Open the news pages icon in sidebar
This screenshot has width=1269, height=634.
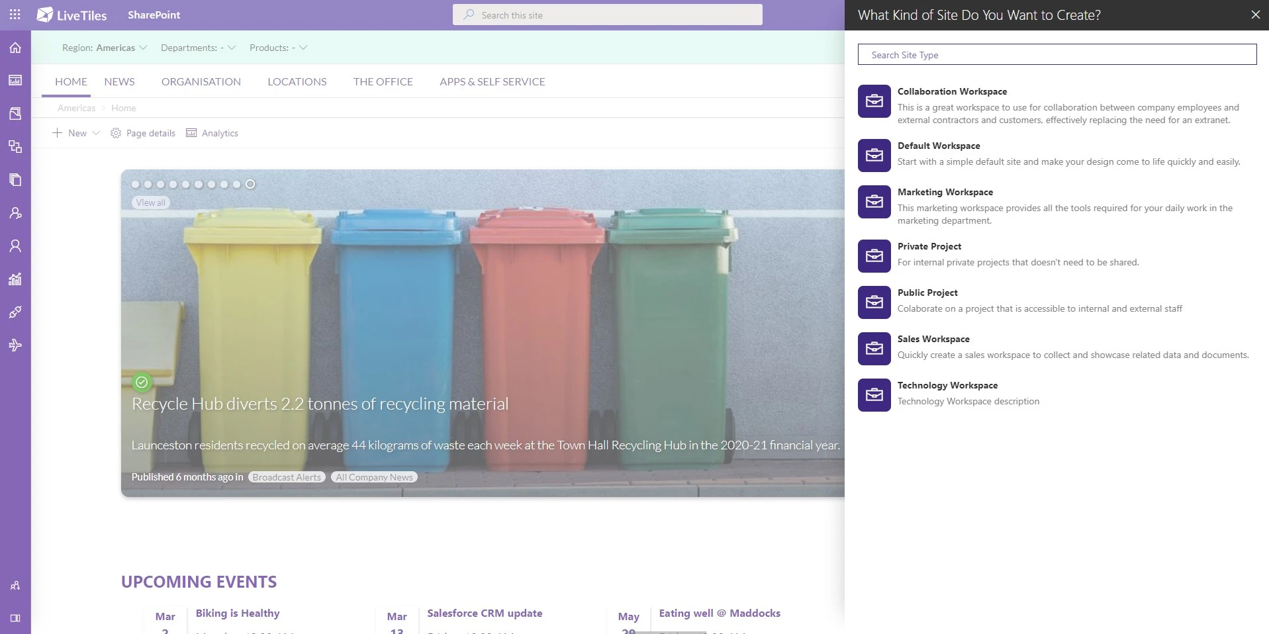point(15,113)
